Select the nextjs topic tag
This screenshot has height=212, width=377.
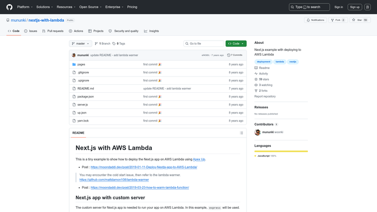click(x=293, y=62)
